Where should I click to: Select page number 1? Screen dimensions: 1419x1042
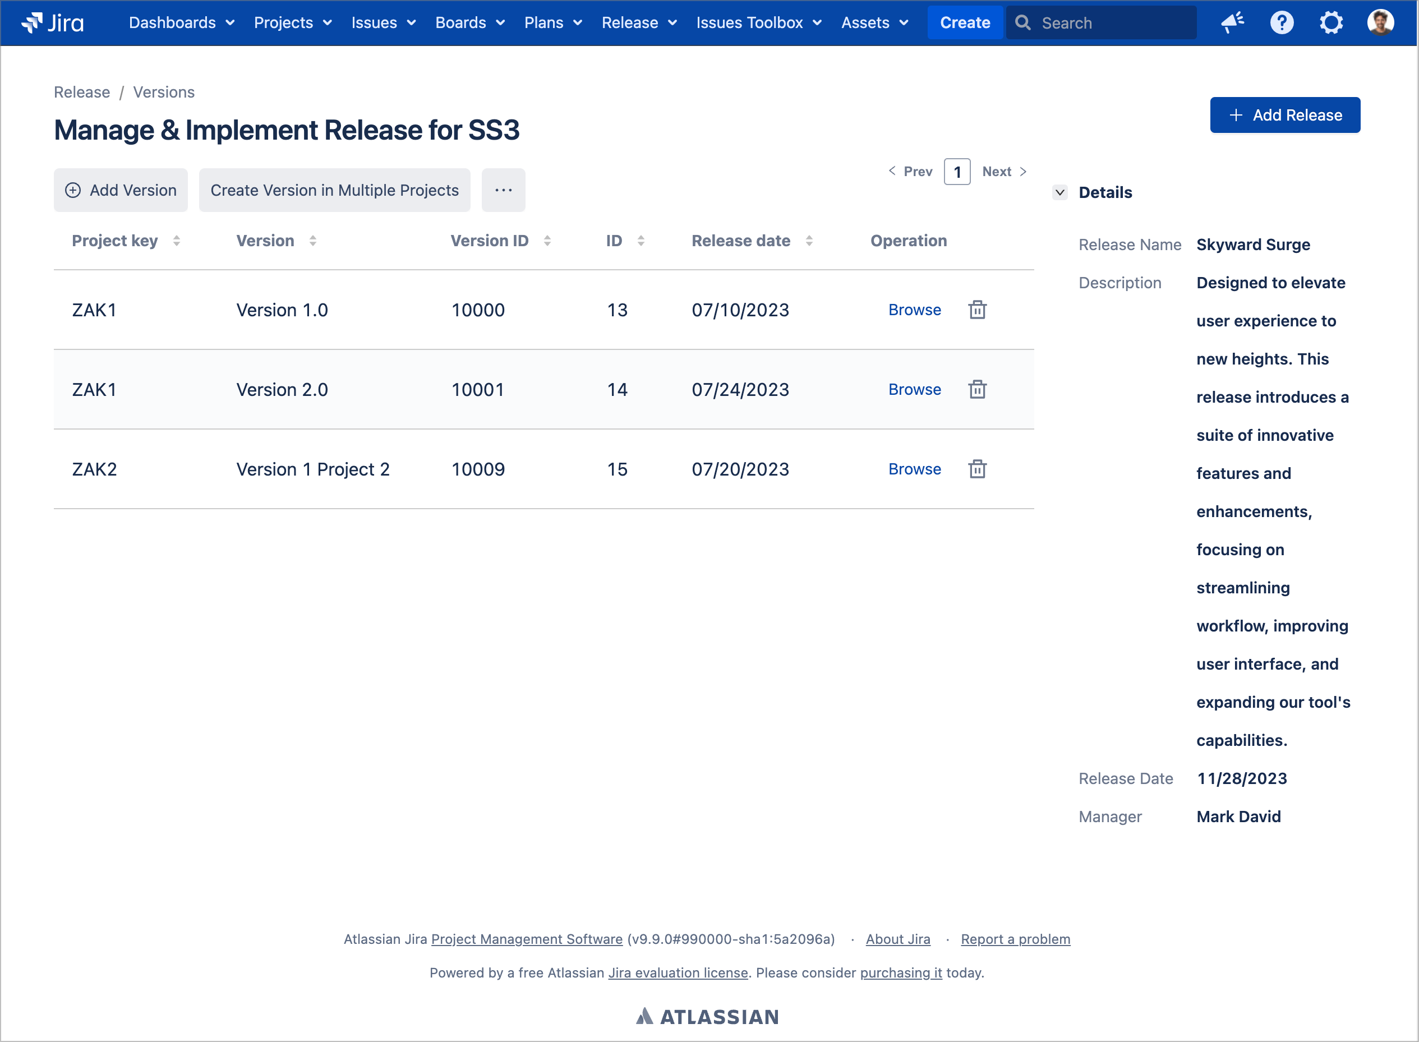point(957,172)
